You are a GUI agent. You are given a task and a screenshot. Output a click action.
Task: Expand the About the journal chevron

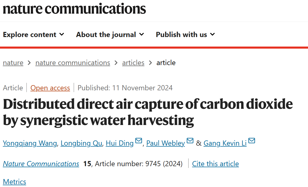[142, 34]
